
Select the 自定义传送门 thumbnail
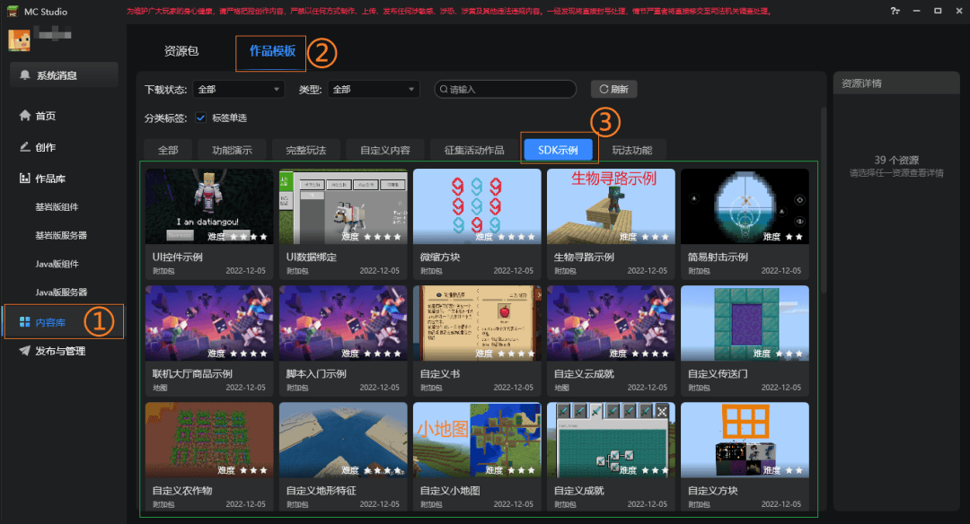point(745,323)
